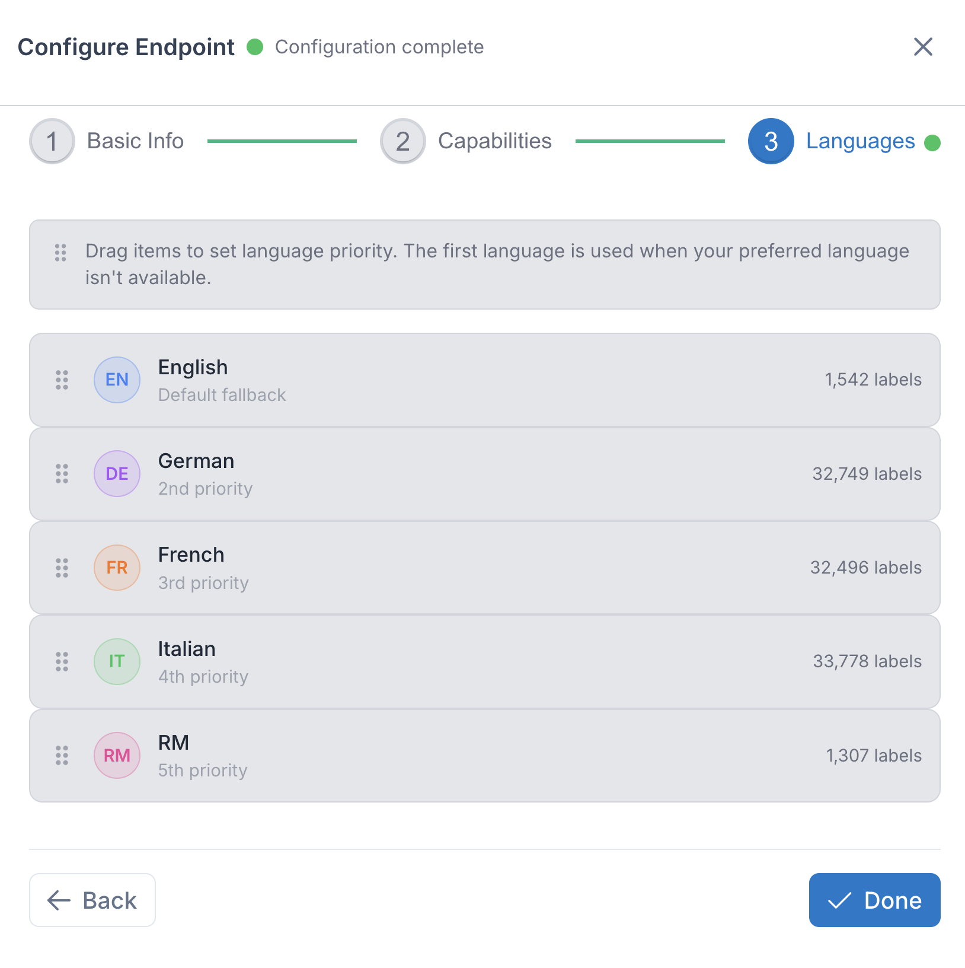The width and height of the screenshot is (965, 968).
Task: Click the FR French language badge
Action: click(x=116, y=567)
